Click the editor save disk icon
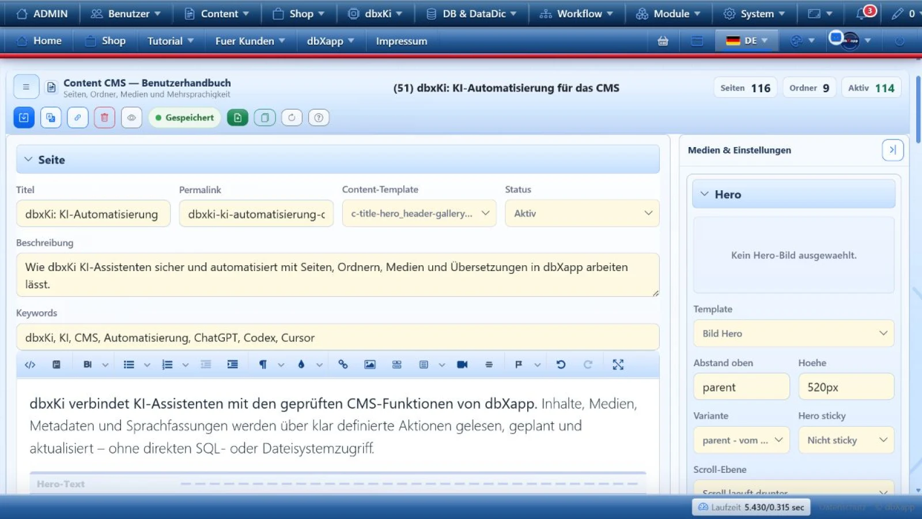Image resolution: width=922 pixels, height=519 pixels. pyautogui.click(x=56, y=364)
